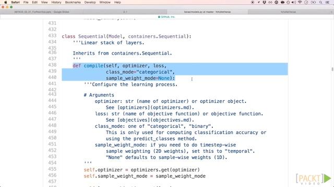Open Notification Center list icon

pyautogui.click(x=327, y=2)
